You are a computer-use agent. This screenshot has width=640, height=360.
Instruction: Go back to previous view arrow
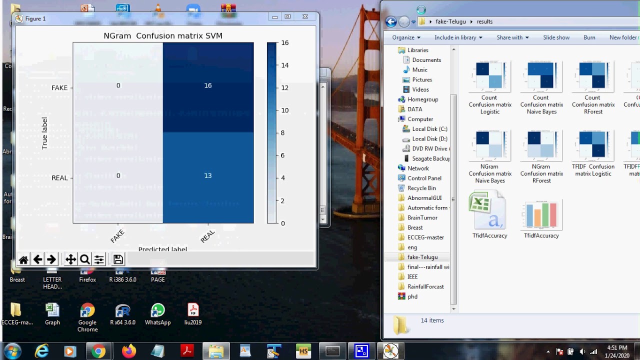37,259
